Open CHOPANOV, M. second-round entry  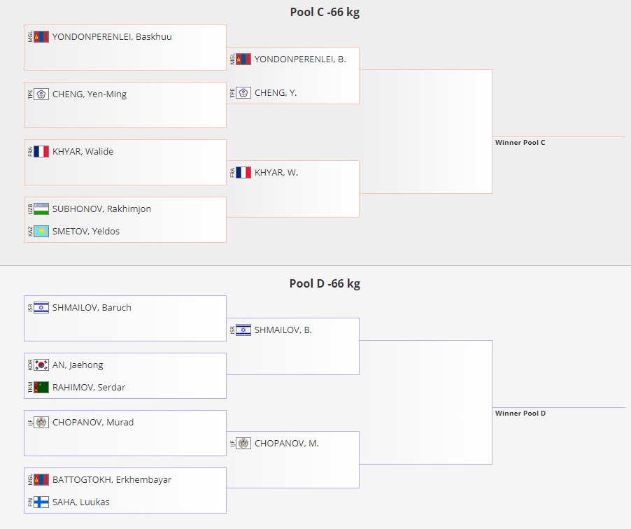point(287,443)
